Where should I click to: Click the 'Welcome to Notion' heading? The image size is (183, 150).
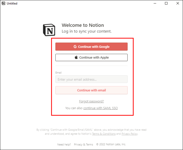pyautogui.click(x=83, y=25)
